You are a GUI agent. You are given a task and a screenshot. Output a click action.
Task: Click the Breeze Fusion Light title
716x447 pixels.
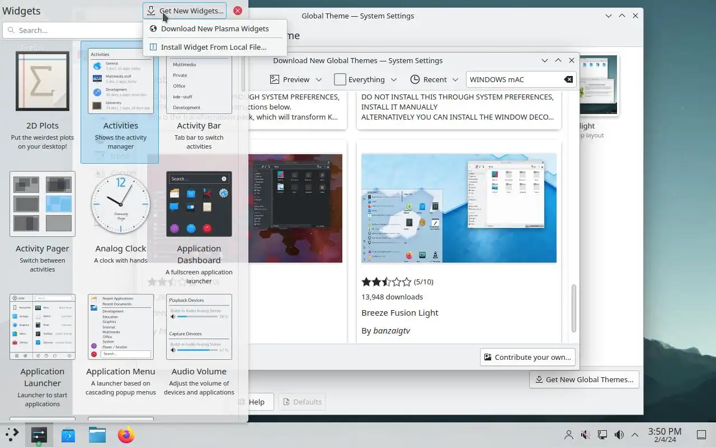(x=399, y=313)
